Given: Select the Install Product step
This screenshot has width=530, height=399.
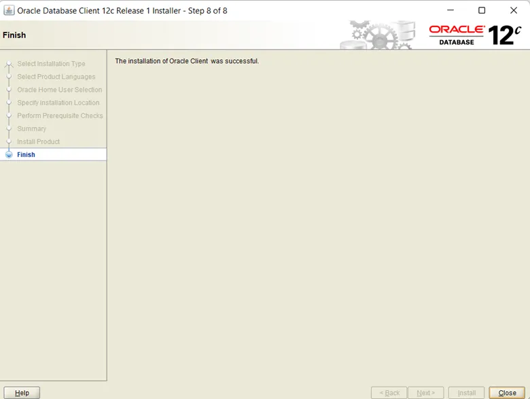Looking at the screenshot, I should click(38, 141).
